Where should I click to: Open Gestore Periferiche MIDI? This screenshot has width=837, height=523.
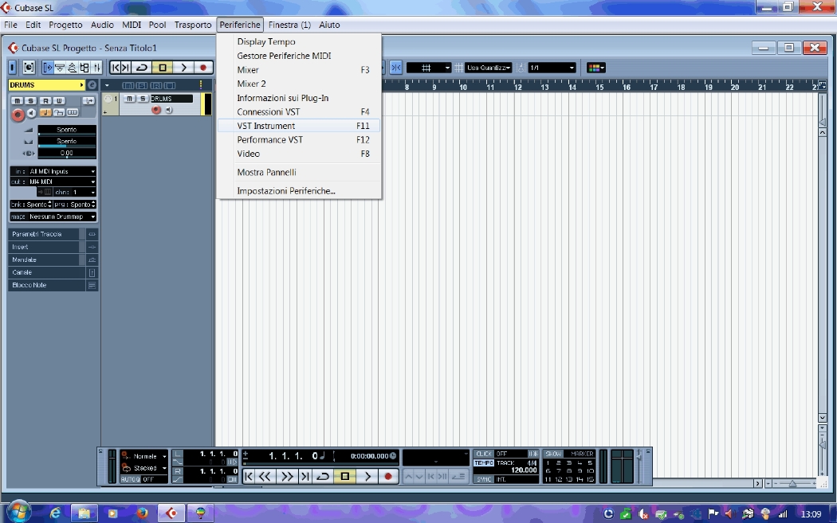(x=299, y=56)
